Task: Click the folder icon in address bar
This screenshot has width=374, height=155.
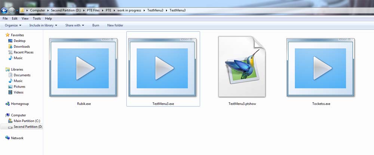Action: coord(22,10)
